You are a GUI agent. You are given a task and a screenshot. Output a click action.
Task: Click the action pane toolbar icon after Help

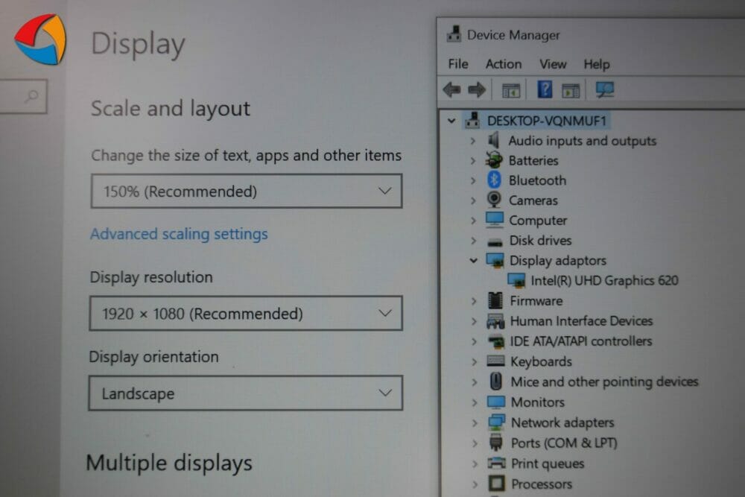click(x=571, y=90)
